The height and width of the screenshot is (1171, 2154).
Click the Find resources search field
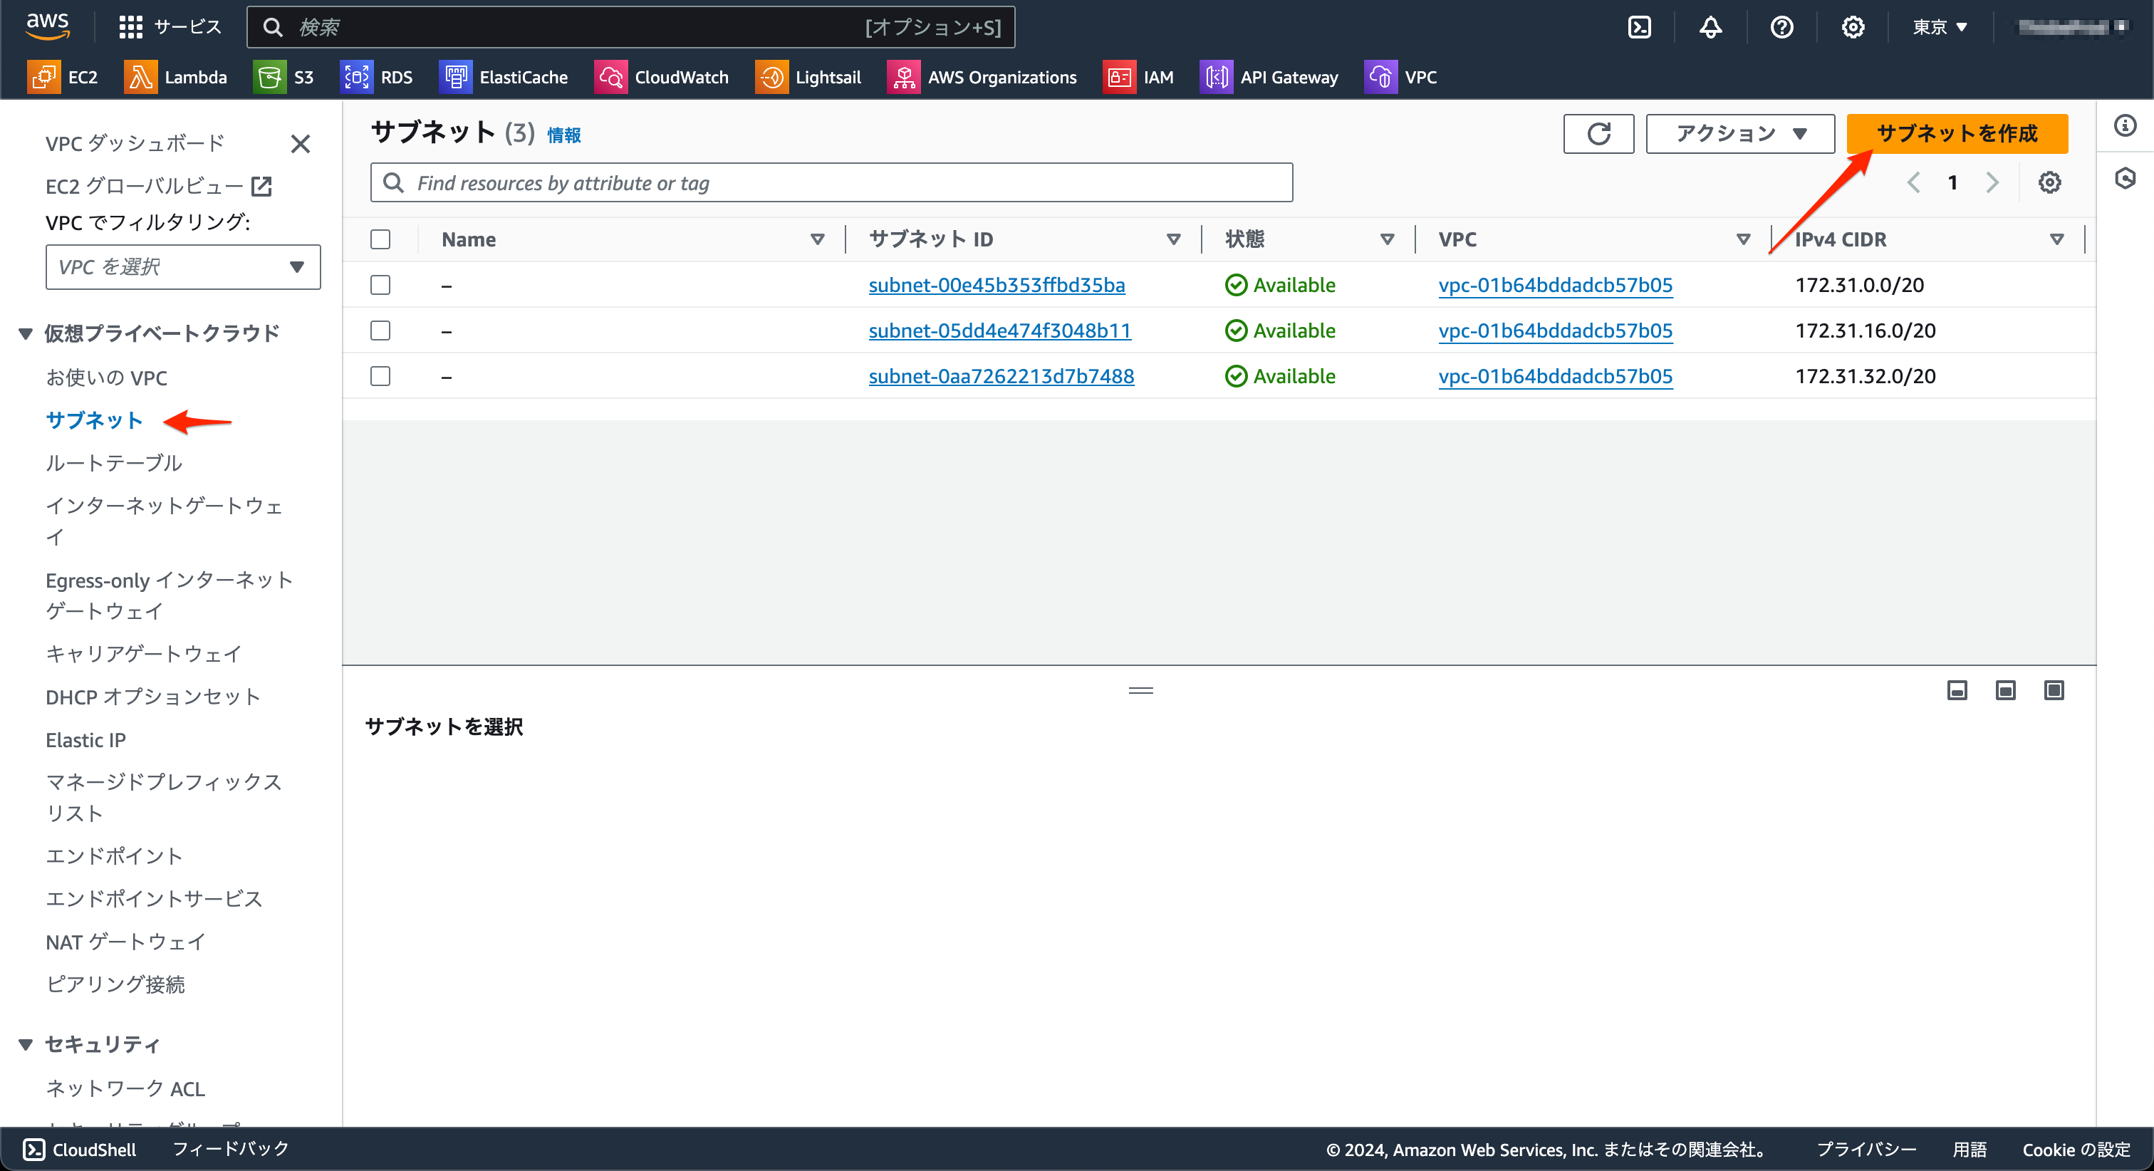(x=831, y=182)
